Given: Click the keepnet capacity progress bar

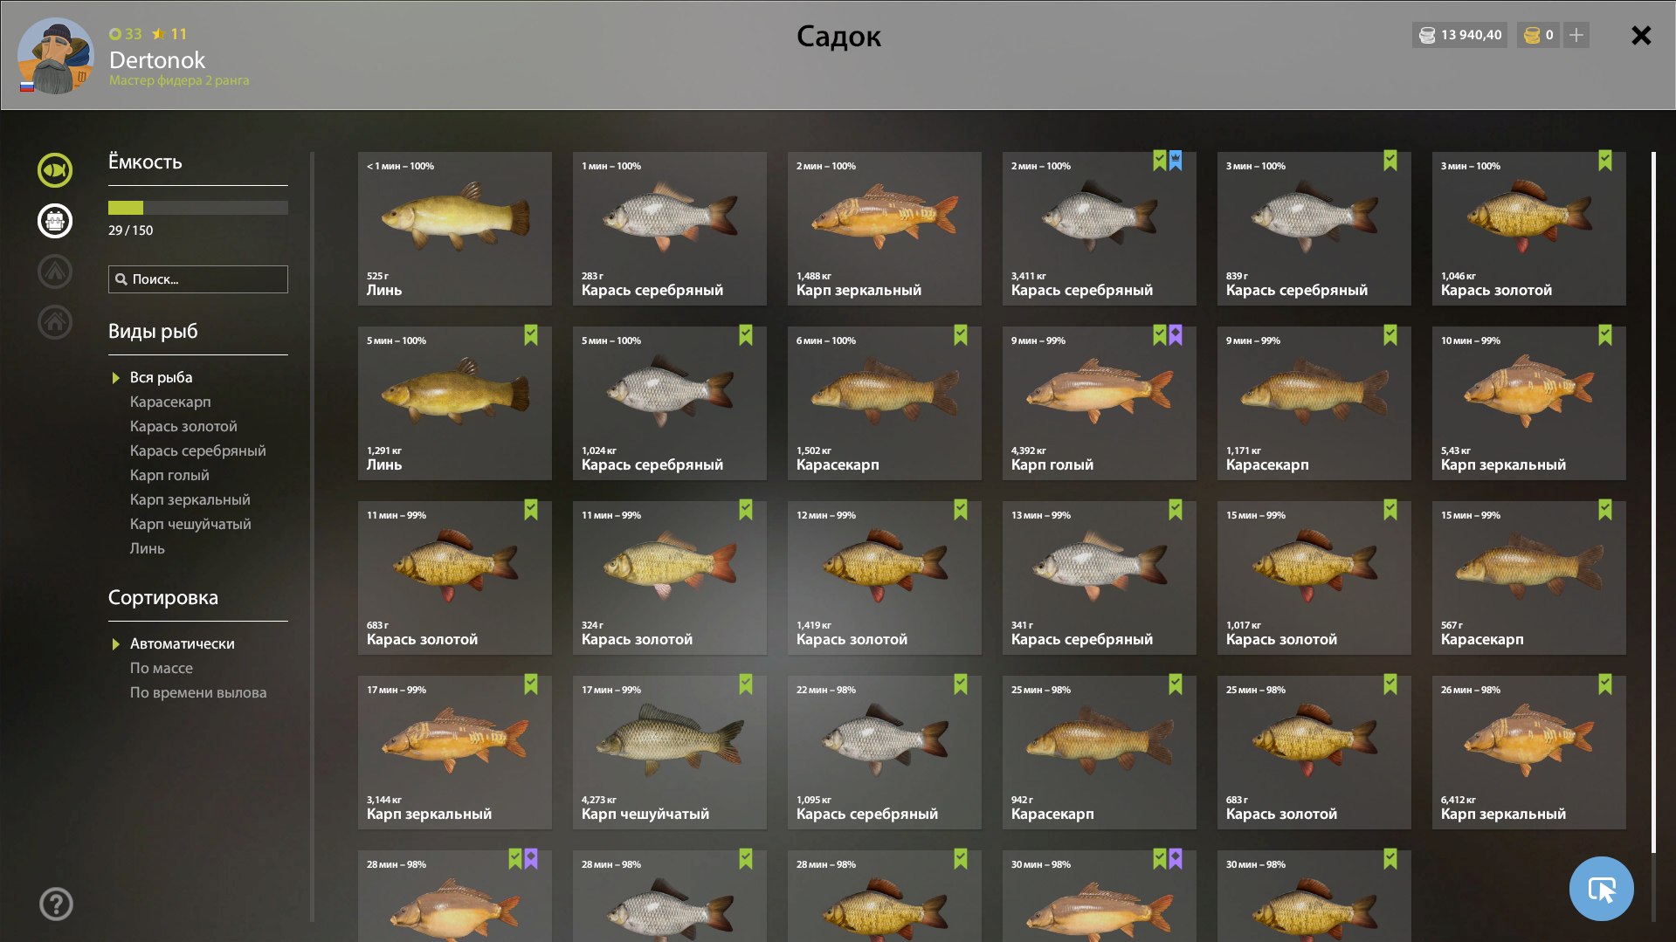Looking at the screenshot, I should pyautogui.click(x=197, y=208).
